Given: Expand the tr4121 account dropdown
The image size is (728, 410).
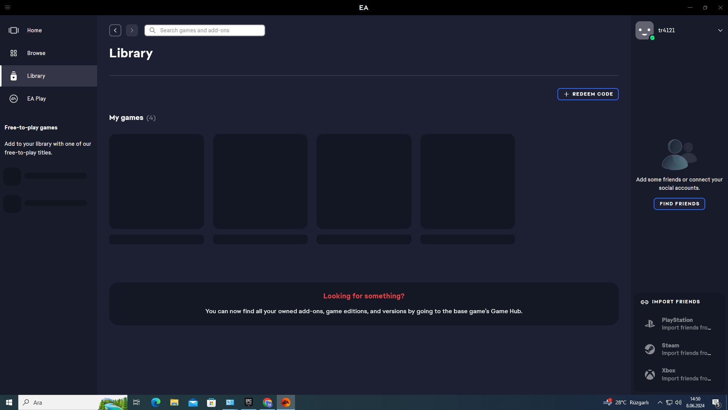Looking at the screenshot, I should (x=720, y=30).
